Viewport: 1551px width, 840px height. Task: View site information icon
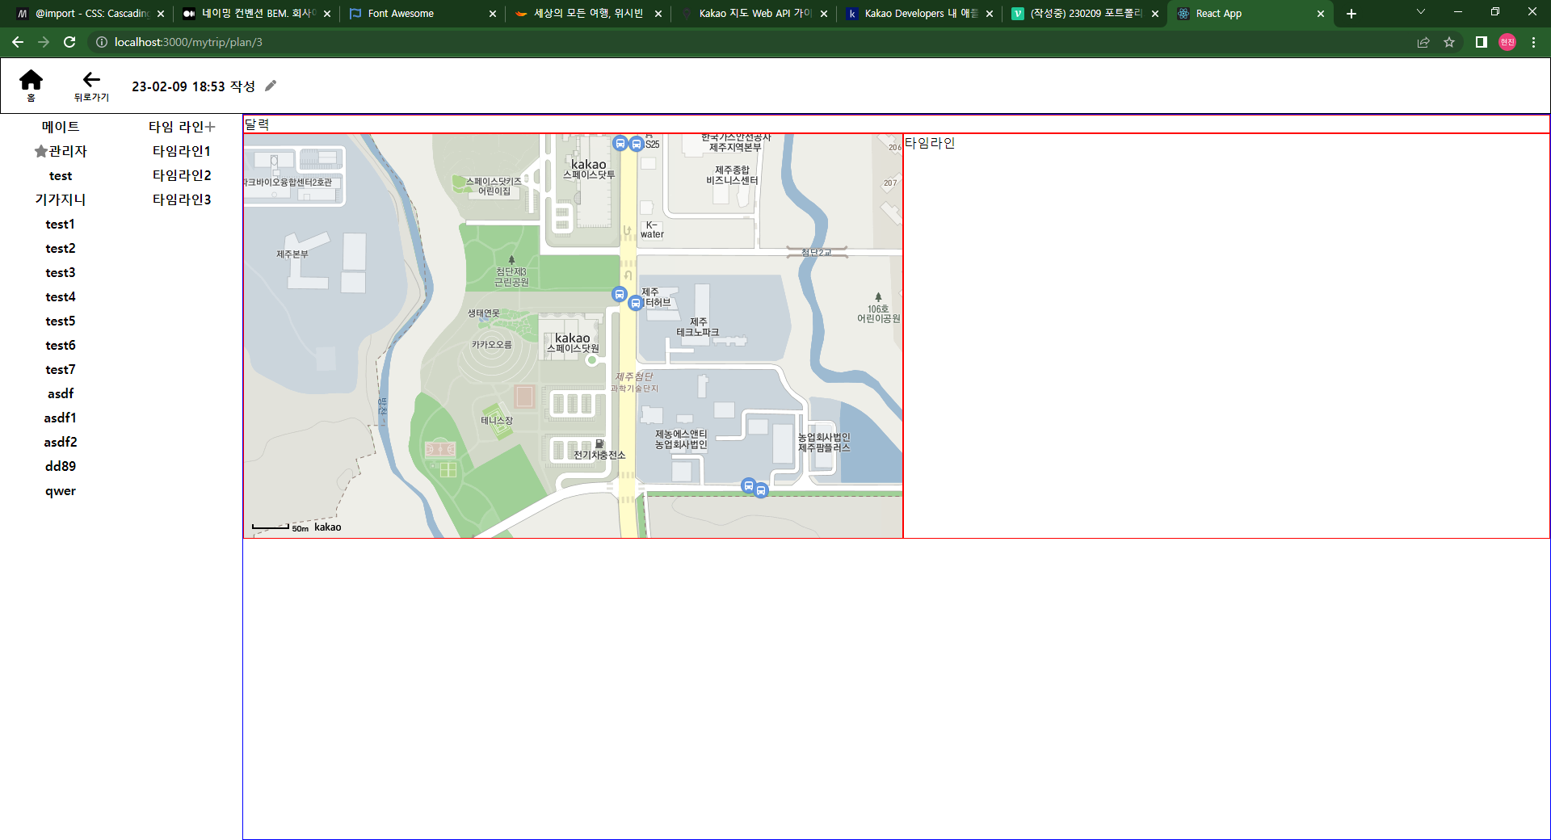(102, 42)
